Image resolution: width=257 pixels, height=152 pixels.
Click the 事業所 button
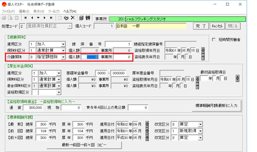pyautogui.click(x=101, y=19)
